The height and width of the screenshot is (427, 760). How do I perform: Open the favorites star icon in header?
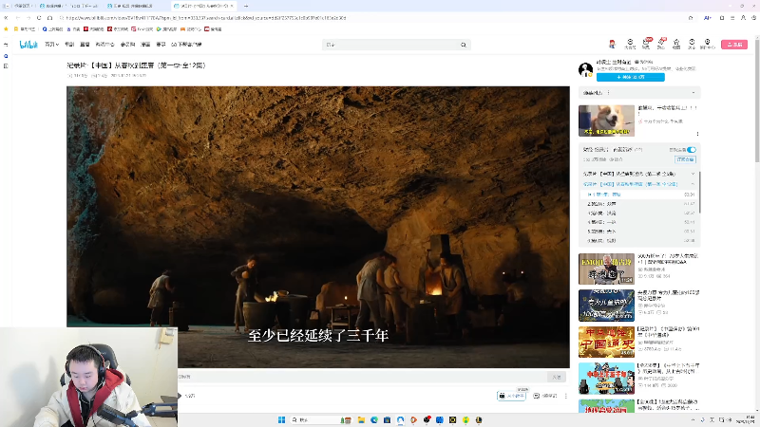coord(676,44)
